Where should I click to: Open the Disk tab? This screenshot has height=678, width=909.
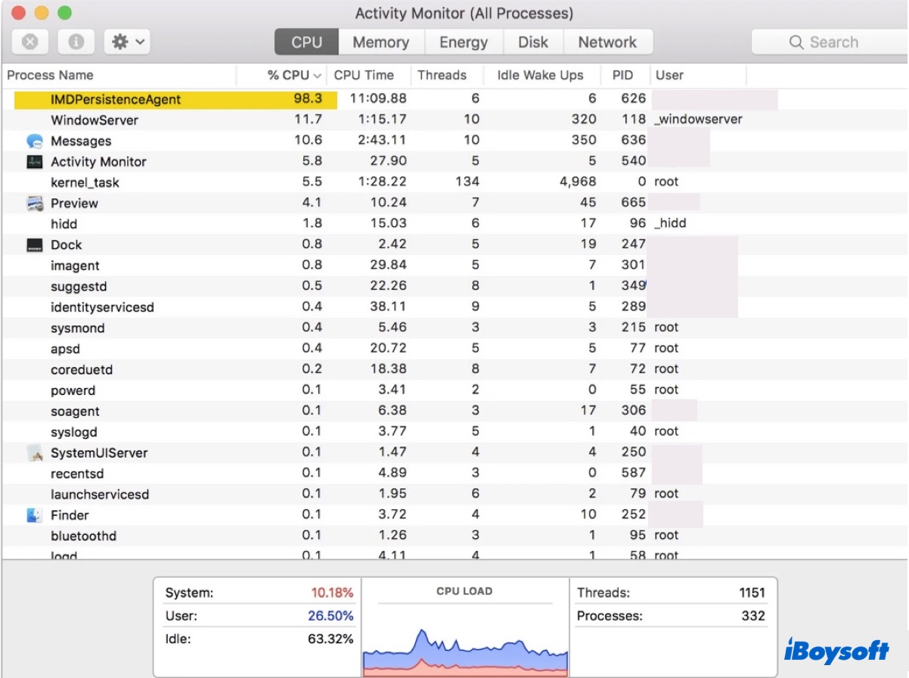[532, 42]
